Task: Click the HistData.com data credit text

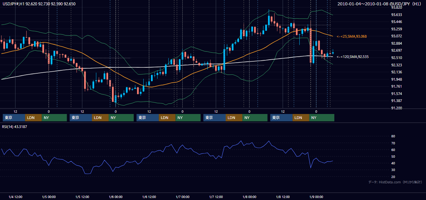Action: (x=395, y=182)
